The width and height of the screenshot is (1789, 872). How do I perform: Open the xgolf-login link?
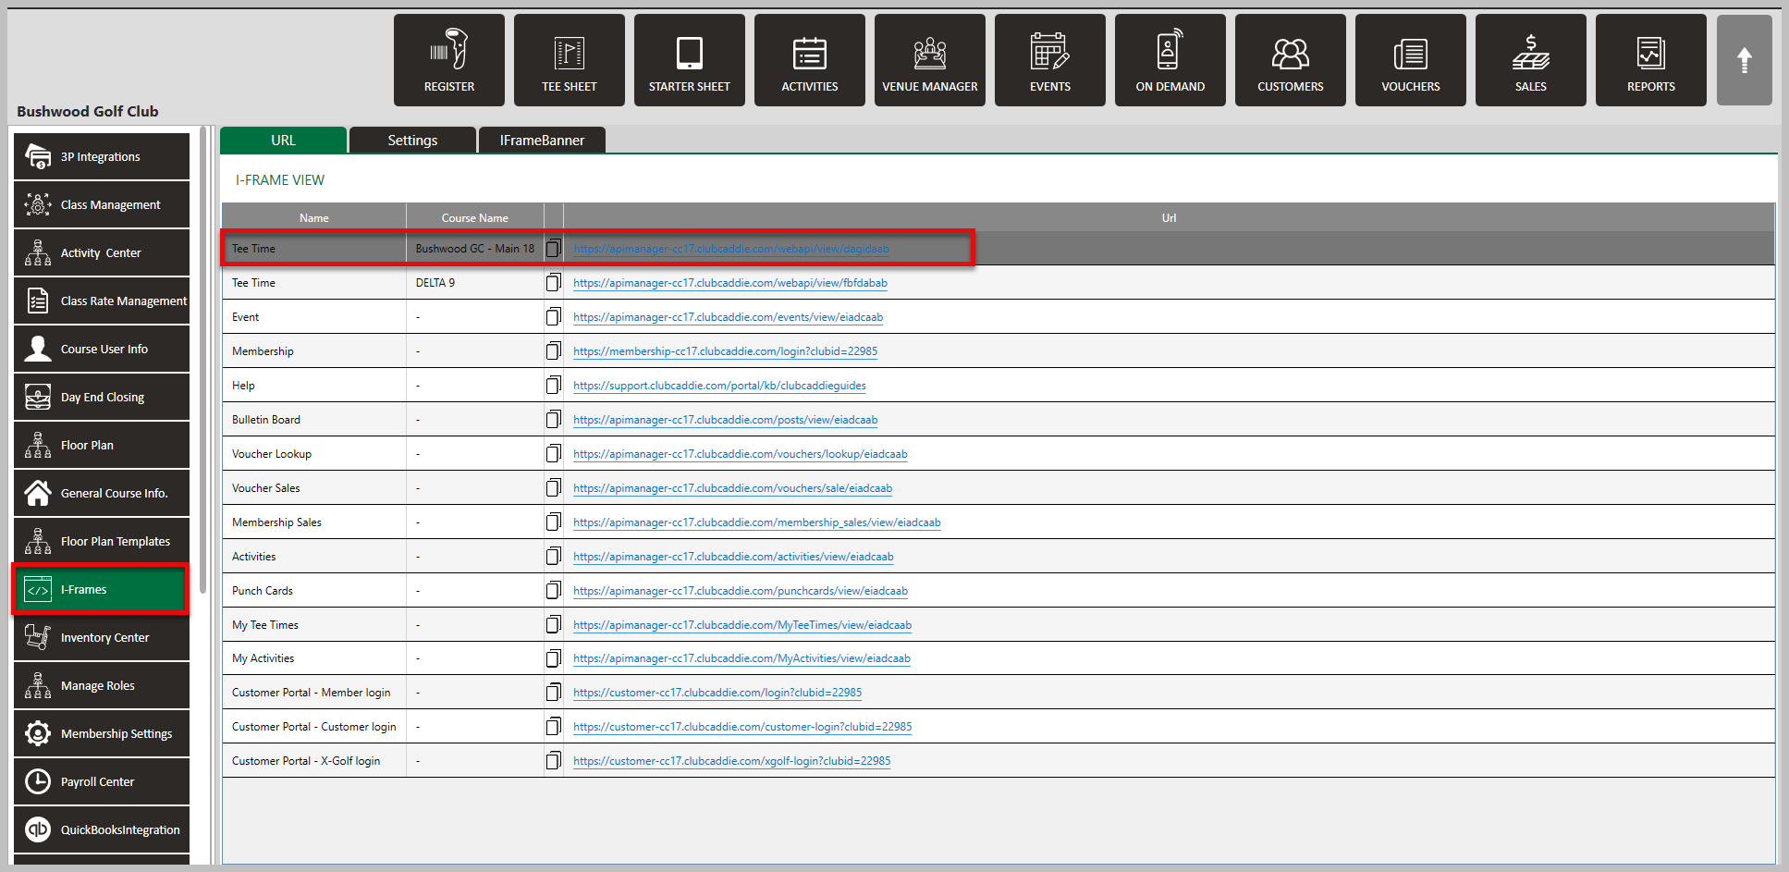732,761
